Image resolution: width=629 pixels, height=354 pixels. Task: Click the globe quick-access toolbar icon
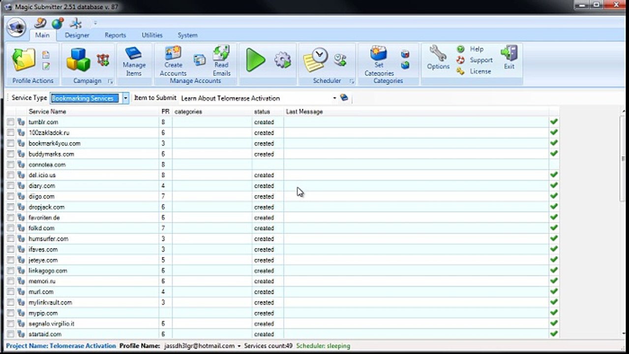(58, 23)
